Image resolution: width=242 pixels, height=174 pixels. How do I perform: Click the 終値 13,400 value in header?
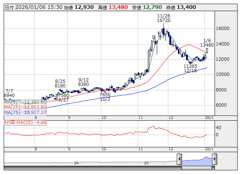coord(181,7)
